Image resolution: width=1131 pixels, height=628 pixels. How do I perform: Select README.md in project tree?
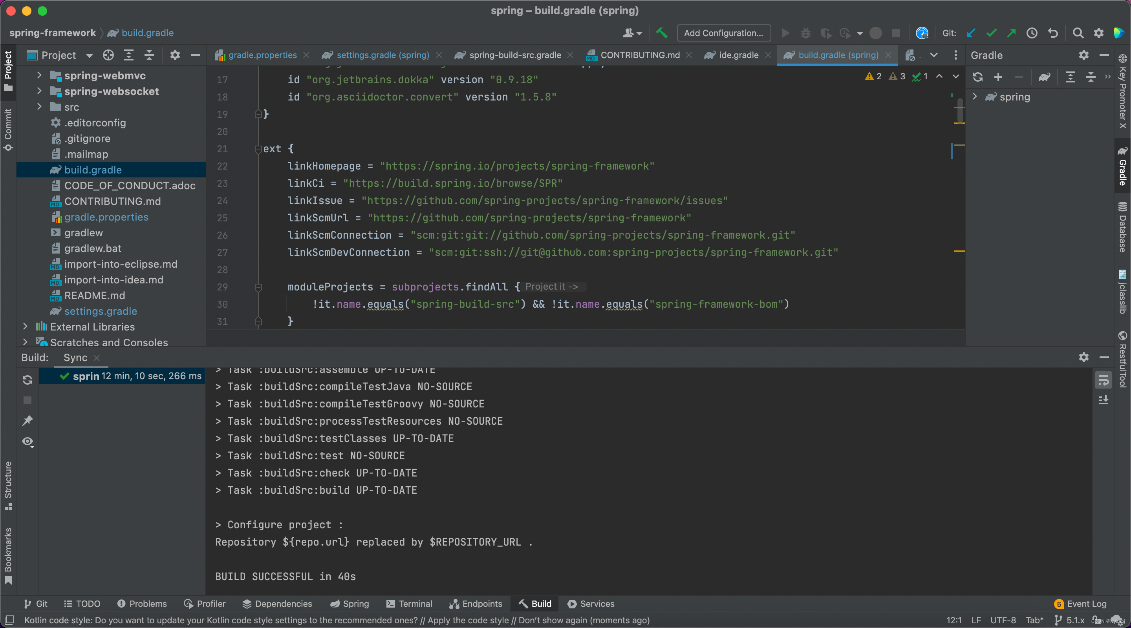tap(94, 295)
